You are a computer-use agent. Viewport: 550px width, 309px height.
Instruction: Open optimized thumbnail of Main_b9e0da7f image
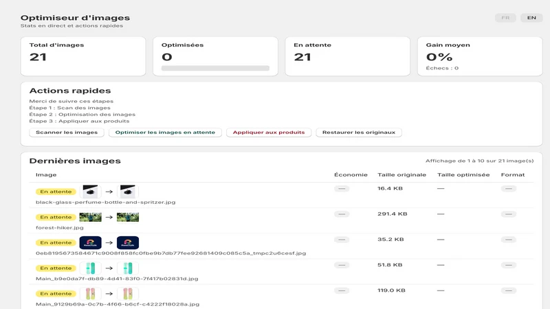(128, 268)
